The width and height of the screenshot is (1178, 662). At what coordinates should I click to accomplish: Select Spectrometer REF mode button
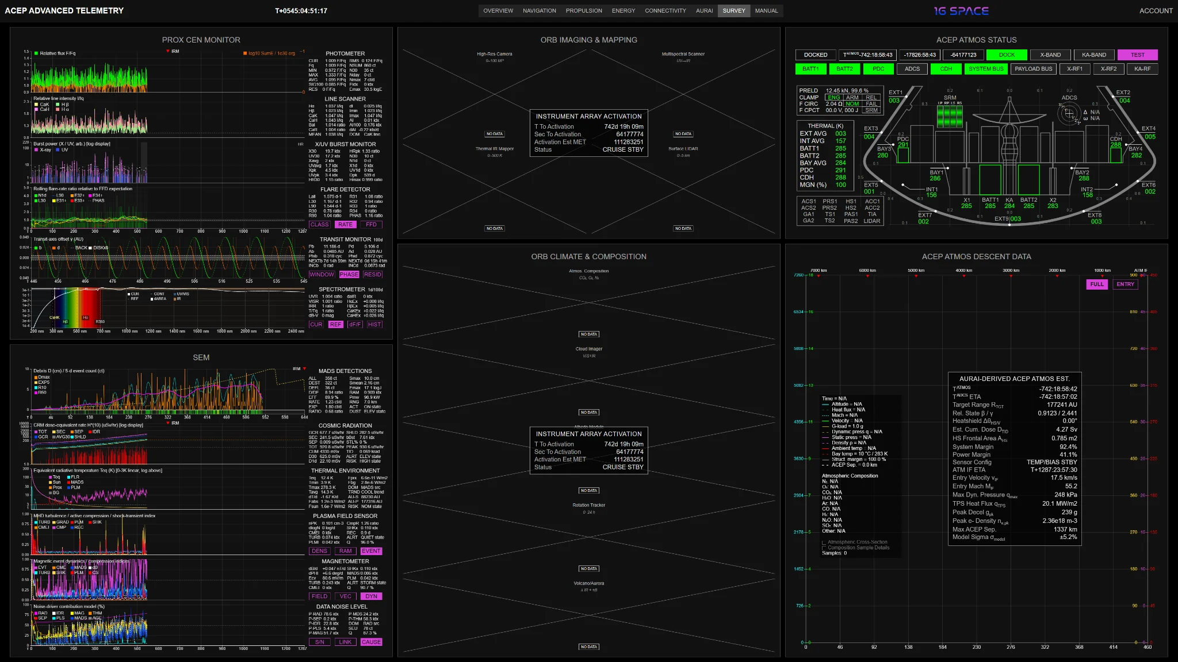336,325
